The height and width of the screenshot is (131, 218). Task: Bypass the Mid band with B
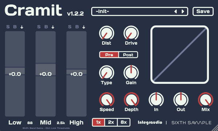pyautogui.click(x=46, y=27)
